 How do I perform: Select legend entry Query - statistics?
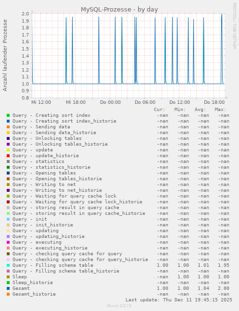38,162
